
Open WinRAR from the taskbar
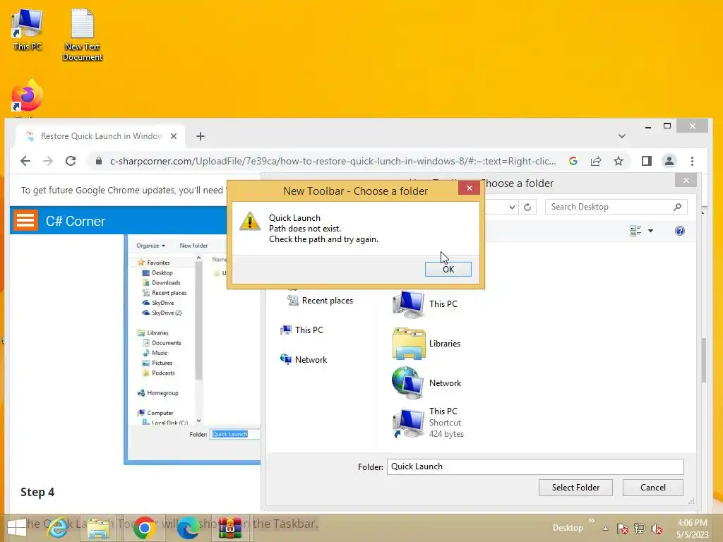(230, 528)
